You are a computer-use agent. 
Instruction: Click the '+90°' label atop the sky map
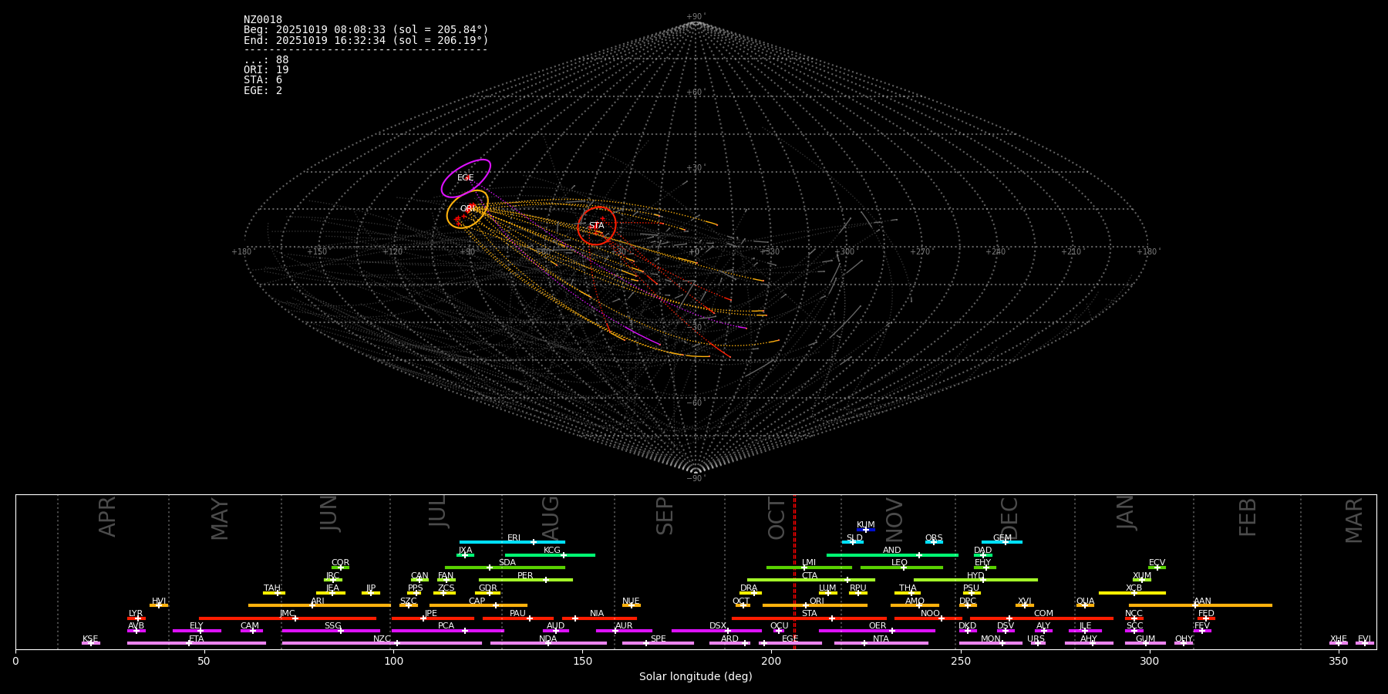coord(696,17)
